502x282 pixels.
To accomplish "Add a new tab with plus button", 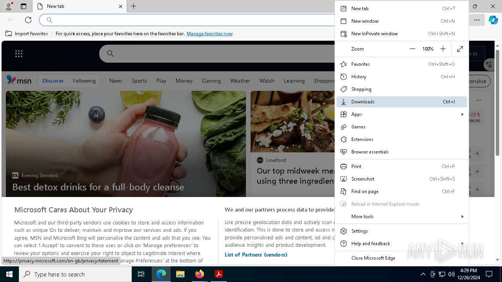I will coord(134,6).
